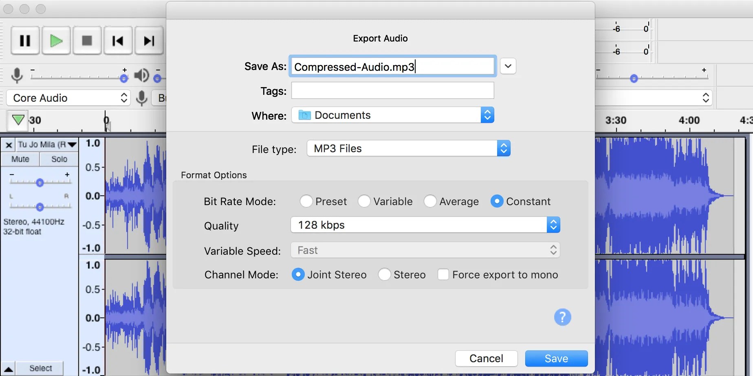Click inside the Tags input field
The height and width of the screenshot is (376, 753).
click(x=392, y=90)
